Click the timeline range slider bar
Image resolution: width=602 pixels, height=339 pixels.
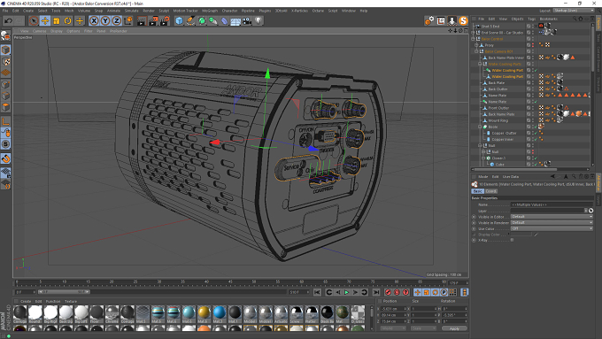click(64, 292)
